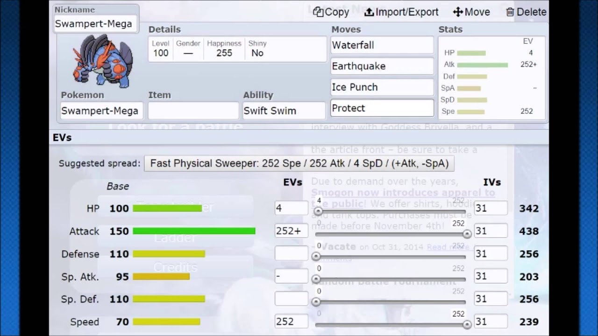Click the Speed EV slider handle
598x336 pixels.
(467, 324)
